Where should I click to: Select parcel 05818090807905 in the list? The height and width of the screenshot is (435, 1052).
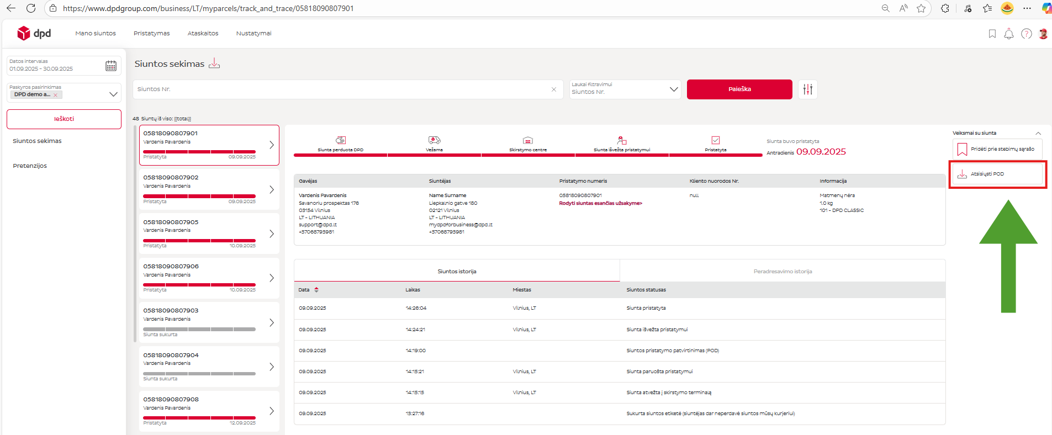[209, 234]
